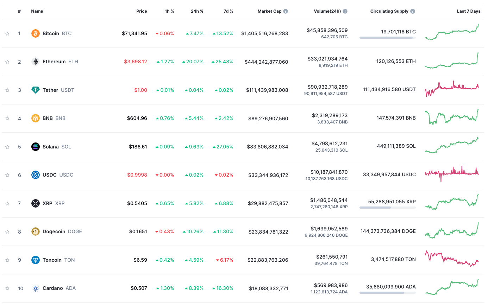This screenshot has height=305, width=494.
Task: Favorite Cardano with its star icon
Action: [7, 288]
